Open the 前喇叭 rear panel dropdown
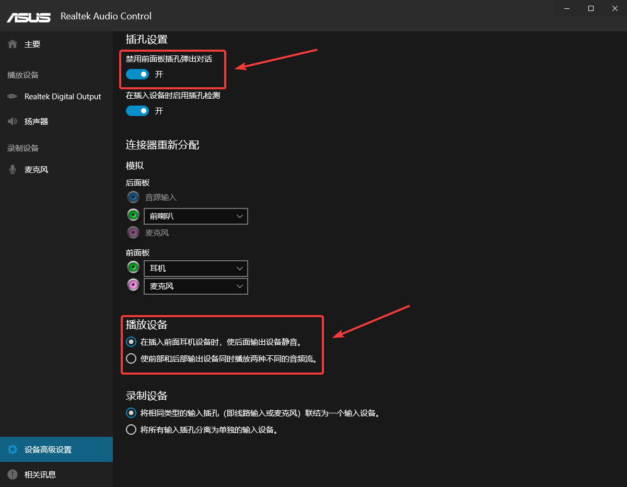 coord(195,216)
